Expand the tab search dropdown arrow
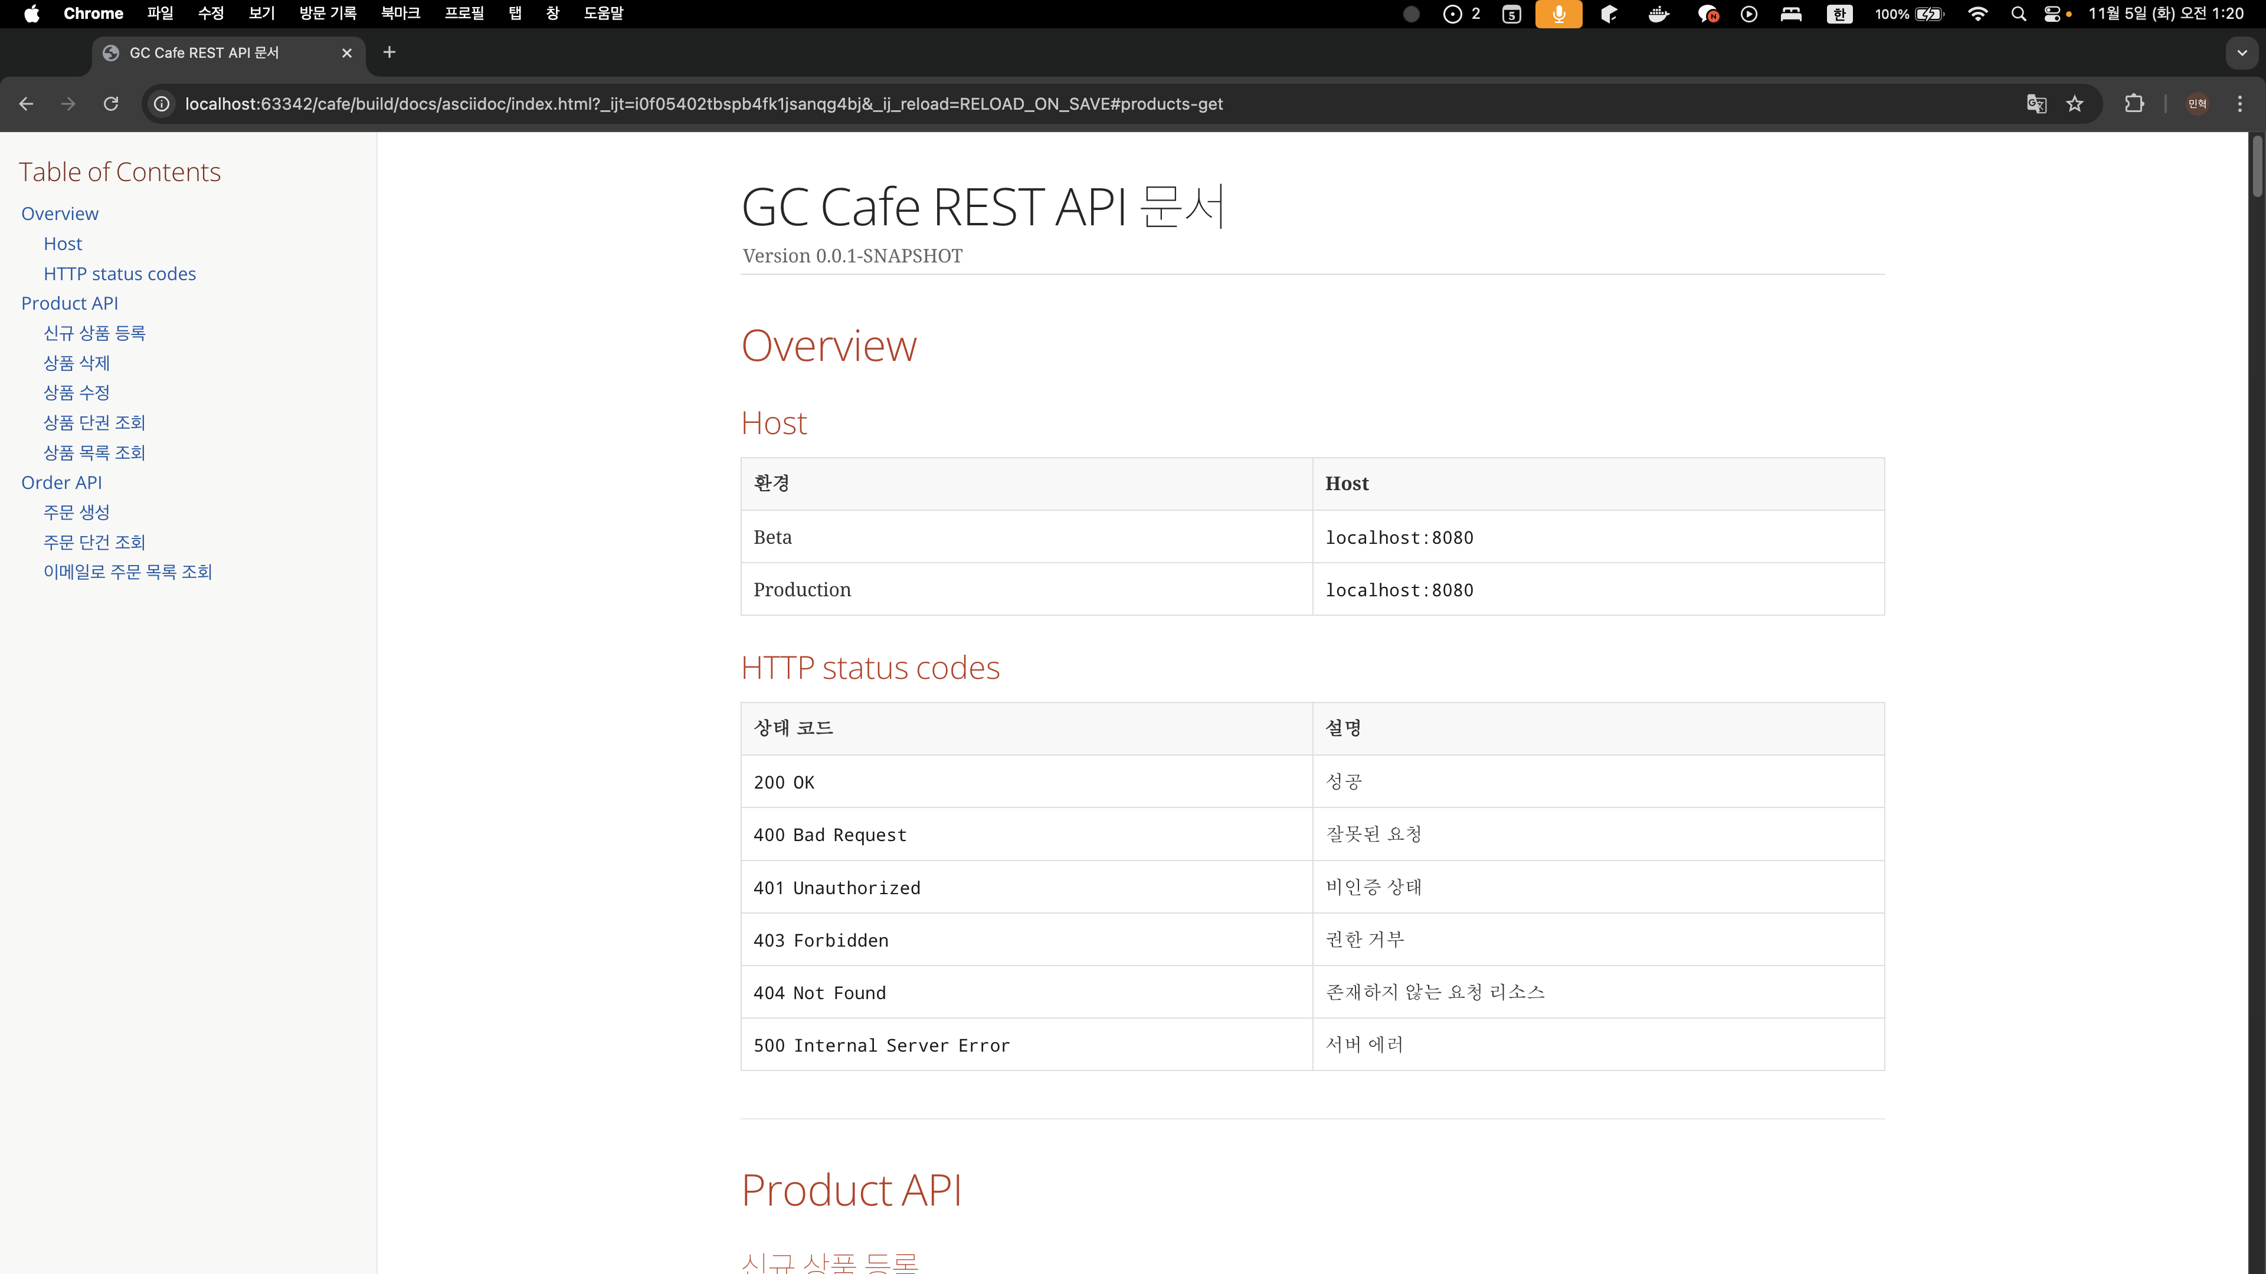Screen dimensions: 2266x1274 point(2241,52)
